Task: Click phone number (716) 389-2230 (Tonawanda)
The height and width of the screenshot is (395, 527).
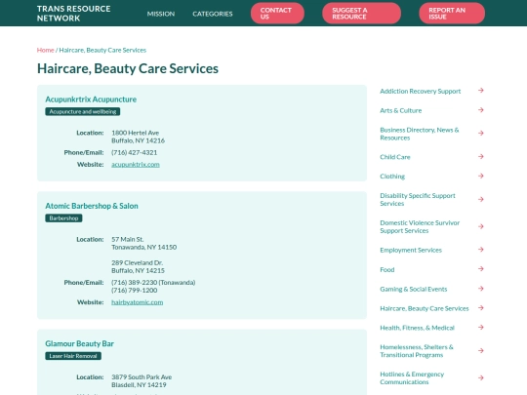Action: coord(153,283)
